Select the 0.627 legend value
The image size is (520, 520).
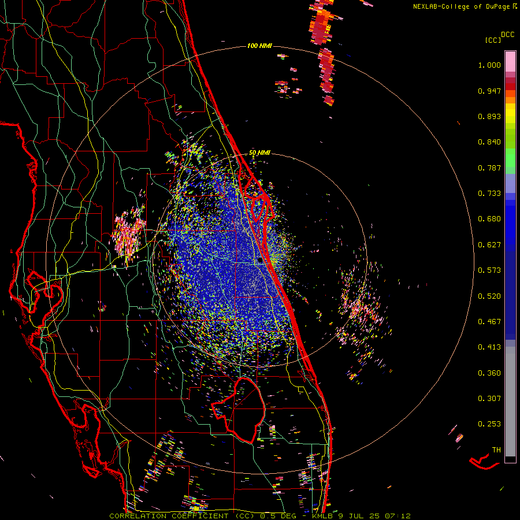[x=489, y=245]
